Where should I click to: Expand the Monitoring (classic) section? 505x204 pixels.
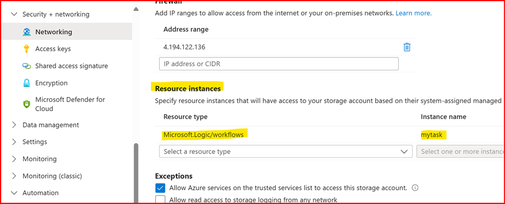click(14, 176)
